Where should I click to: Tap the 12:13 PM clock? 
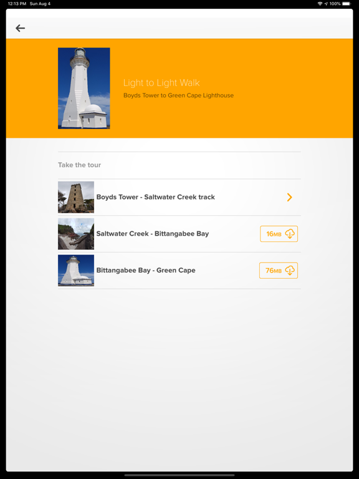pos(17,4)
